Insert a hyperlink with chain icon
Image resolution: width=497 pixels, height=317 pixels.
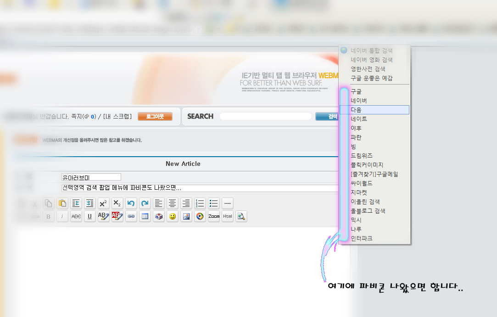tap(131, 216)
